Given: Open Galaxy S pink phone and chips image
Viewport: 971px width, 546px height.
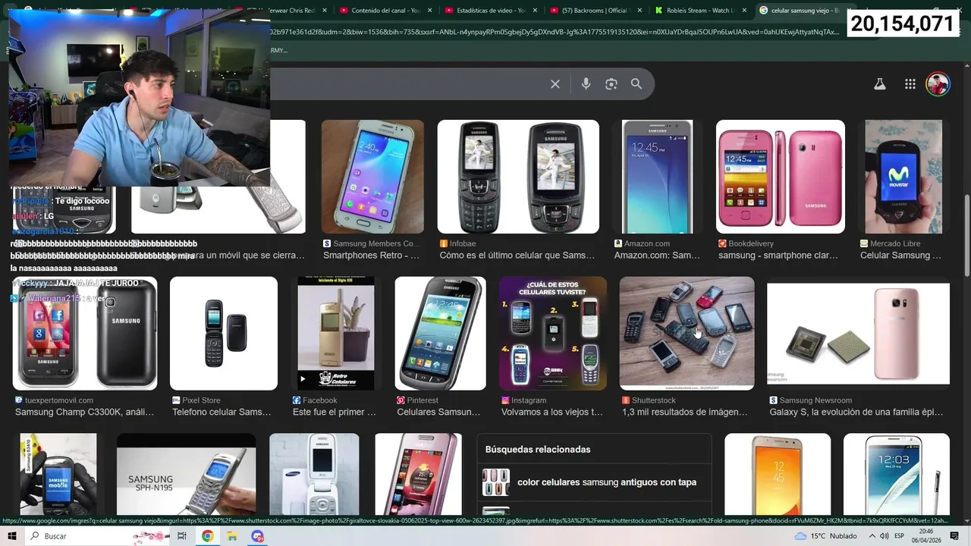Looking at the screenshot, I should point(858,334).
